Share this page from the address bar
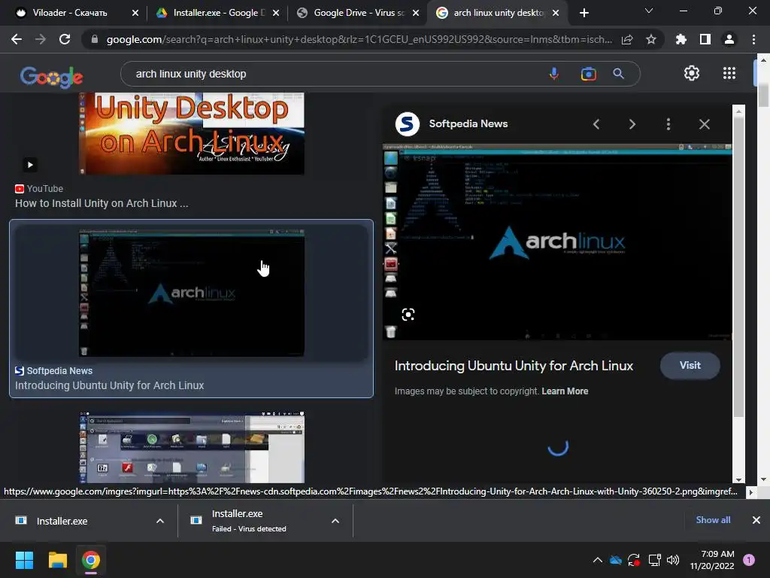The height and width of the screenshot is (578, 770). click(x=627, y=39)
